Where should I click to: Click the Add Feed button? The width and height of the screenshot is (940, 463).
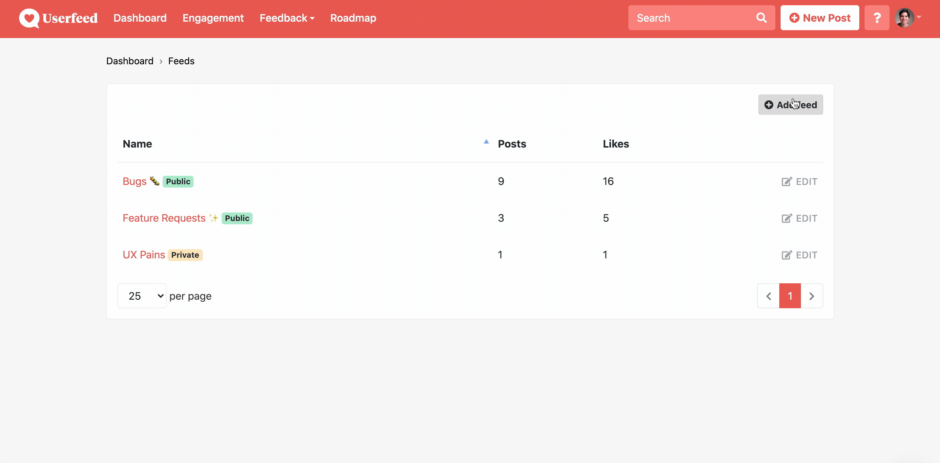(791, 104)
